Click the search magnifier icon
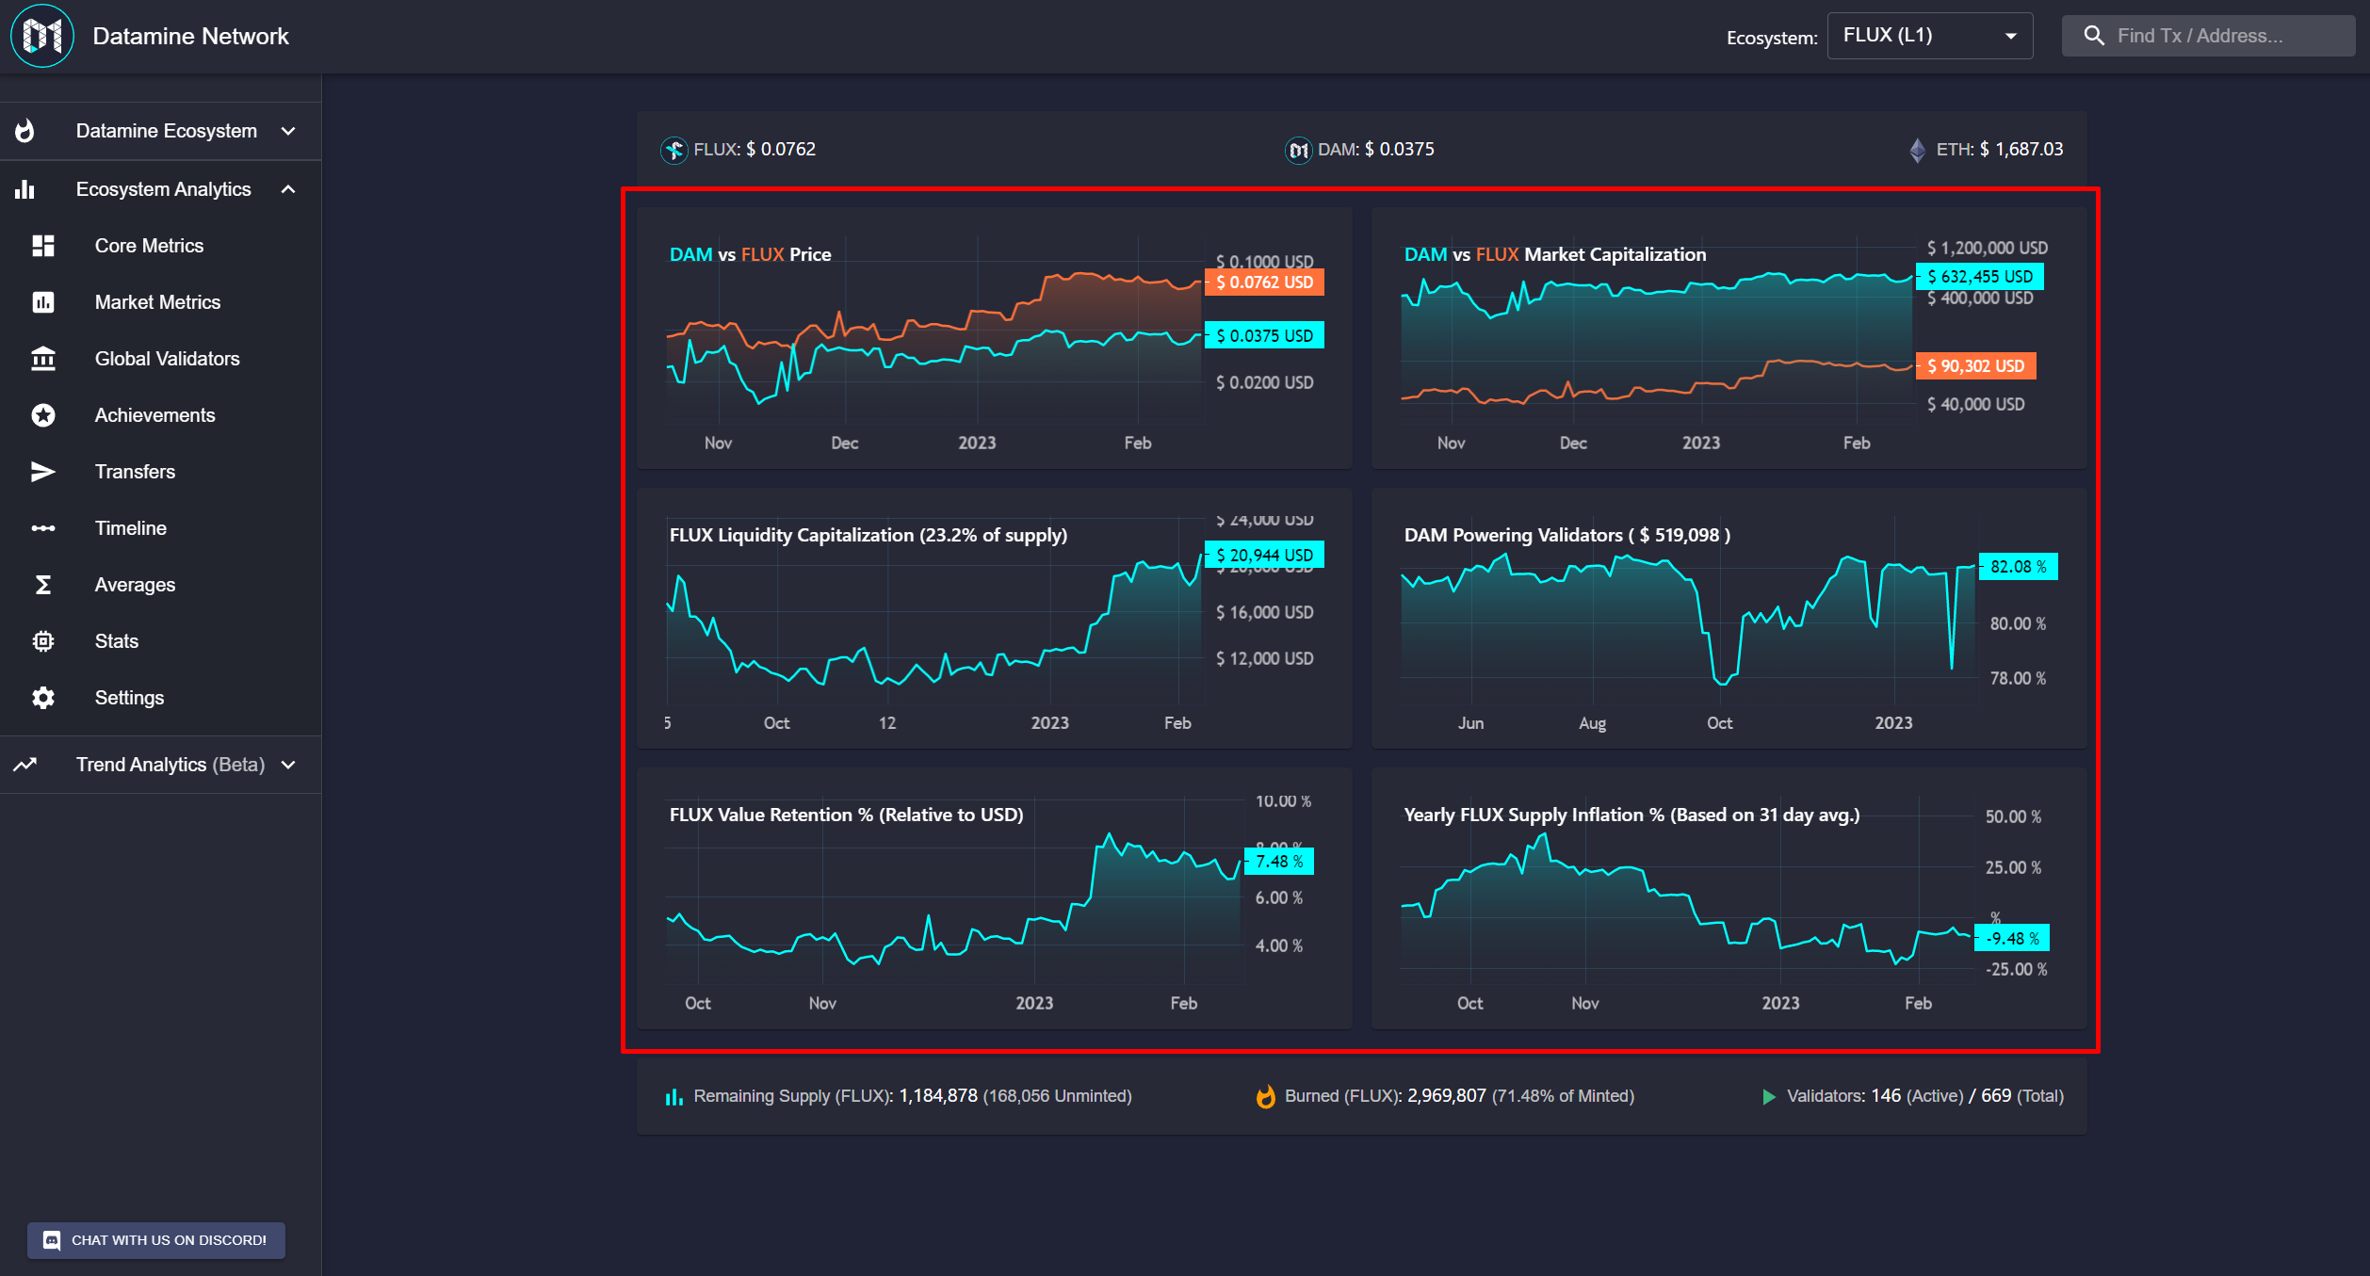The width and height of the screenshot is (2370, 1276). click(2094, 36)
